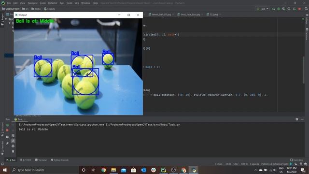Hide the Run panel with minimize icon
Screen dimensions: 309x174
302,119
